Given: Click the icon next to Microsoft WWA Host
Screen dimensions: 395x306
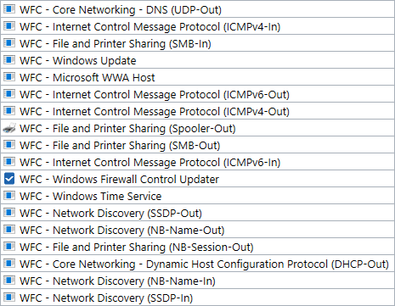Looking at the screenshot, I should [9, 77].
